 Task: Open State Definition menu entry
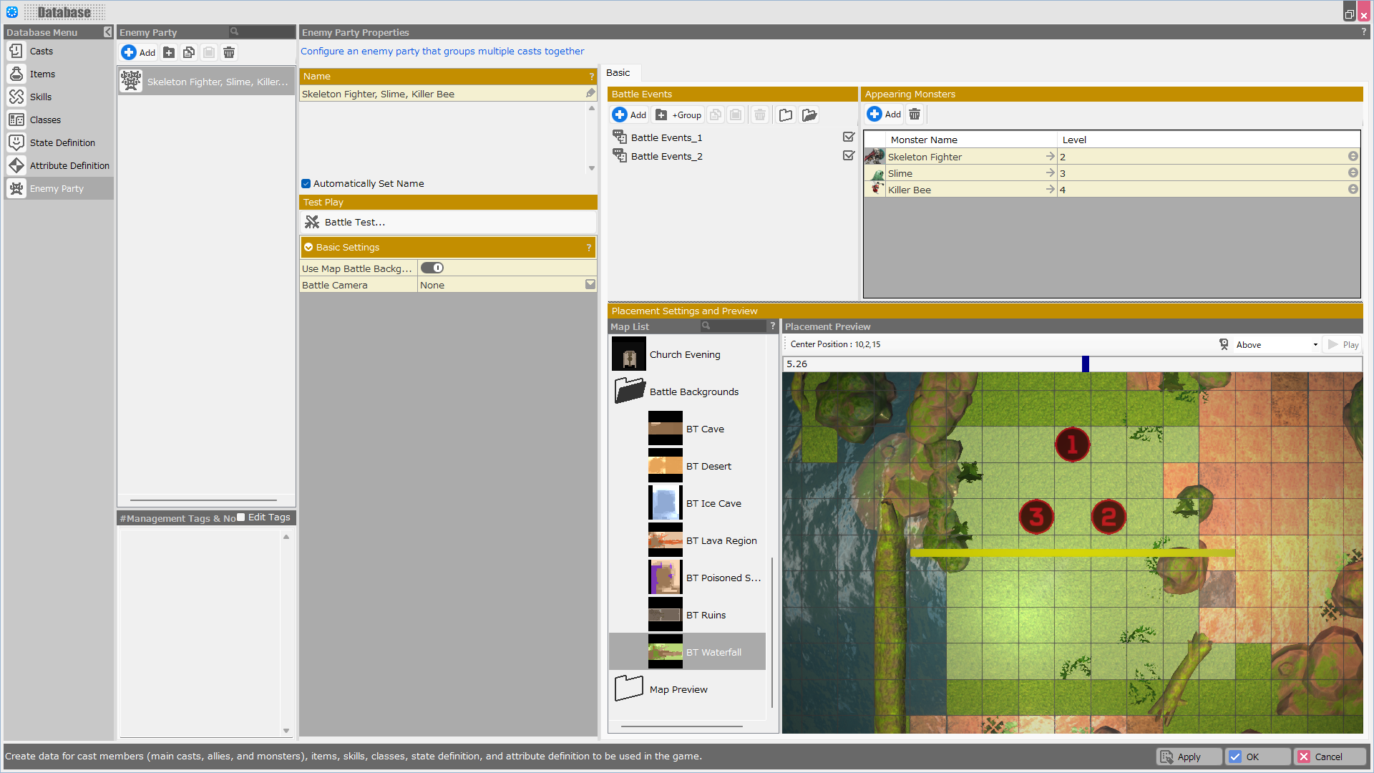tap(62, 142)
